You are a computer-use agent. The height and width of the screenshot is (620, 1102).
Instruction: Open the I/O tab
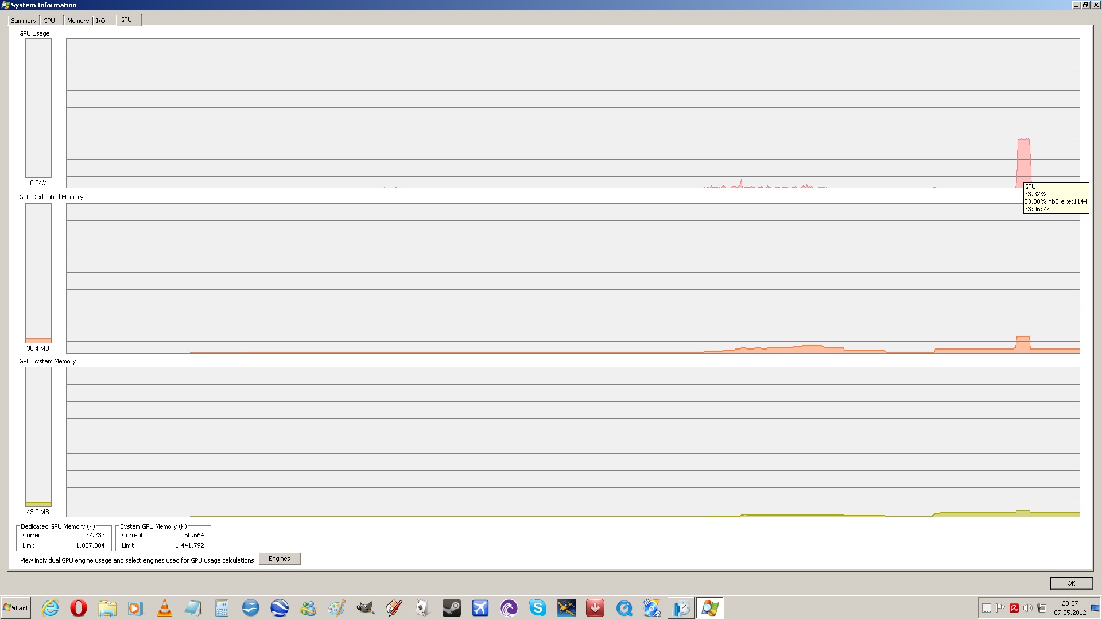(x=101, y=21)
